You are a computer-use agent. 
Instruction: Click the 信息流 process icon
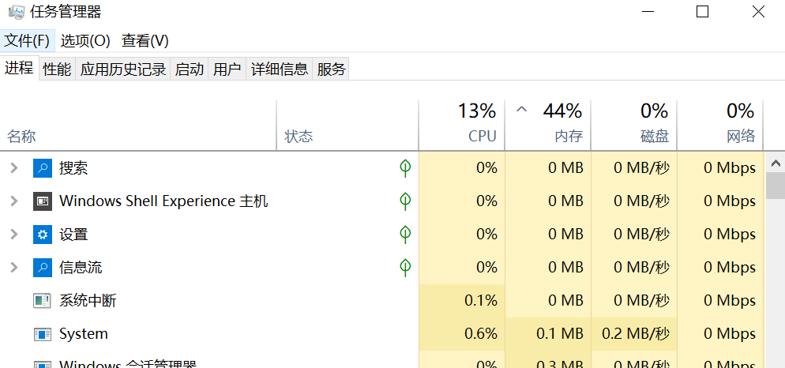(x=42, y=268)
